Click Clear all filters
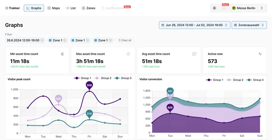 (125, 40)
